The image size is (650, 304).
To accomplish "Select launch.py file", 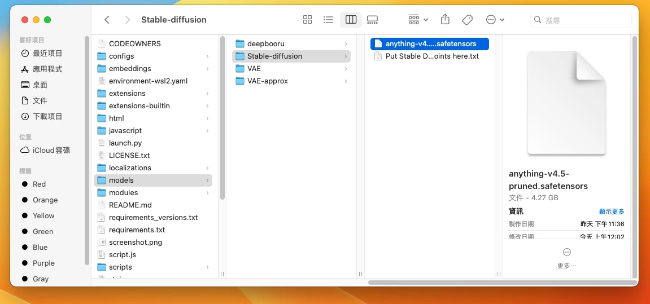I will pos(125,143).
